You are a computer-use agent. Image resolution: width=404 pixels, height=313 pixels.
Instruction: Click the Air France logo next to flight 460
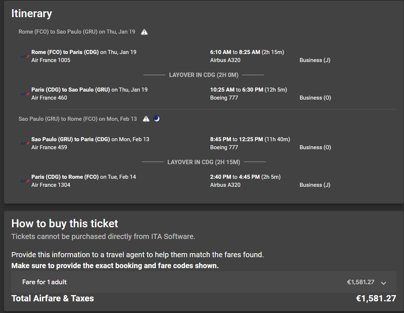pos(25,94)
